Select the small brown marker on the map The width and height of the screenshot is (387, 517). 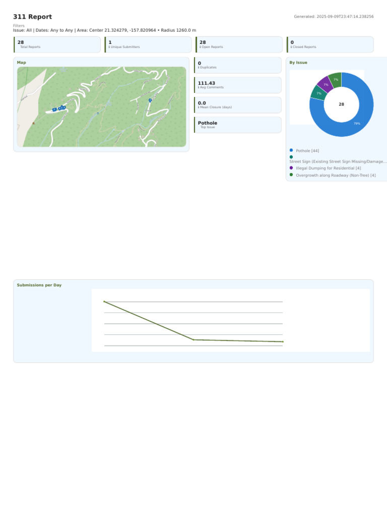[34, 123]
